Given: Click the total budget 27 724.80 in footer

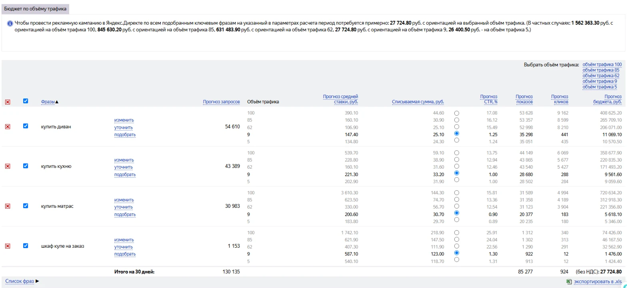Looking at the screenshot, I should tap(611, 272).
